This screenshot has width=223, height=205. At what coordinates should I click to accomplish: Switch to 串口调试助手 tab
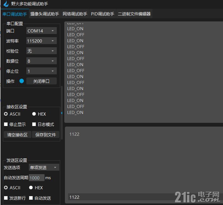pyautogui.click(x=15, y=14)
